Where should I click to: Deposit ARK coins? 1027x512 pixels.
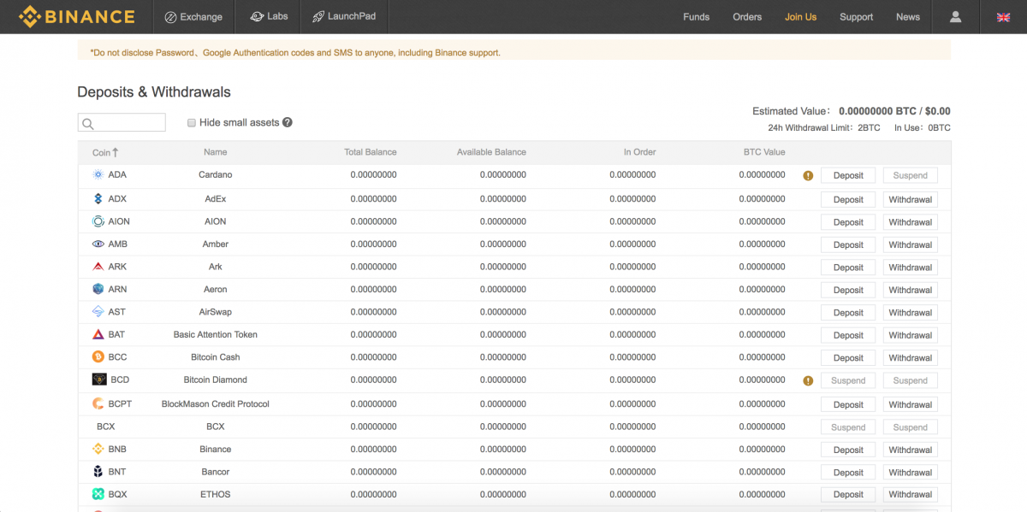coord(848,268)
